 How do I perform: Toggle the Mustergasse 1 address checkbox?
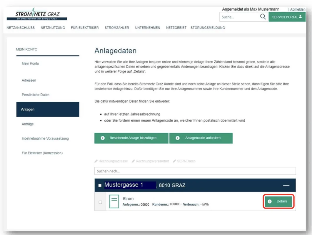tap(100, 185)
